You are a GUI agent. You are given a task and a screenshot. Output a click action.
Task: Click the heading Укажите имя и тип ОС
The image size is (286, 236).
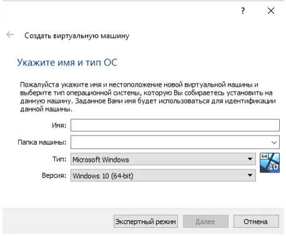tap(67, 62)
